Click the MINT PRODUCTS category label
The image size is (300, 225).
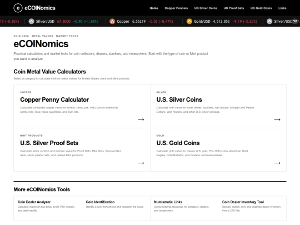(31, 136)
